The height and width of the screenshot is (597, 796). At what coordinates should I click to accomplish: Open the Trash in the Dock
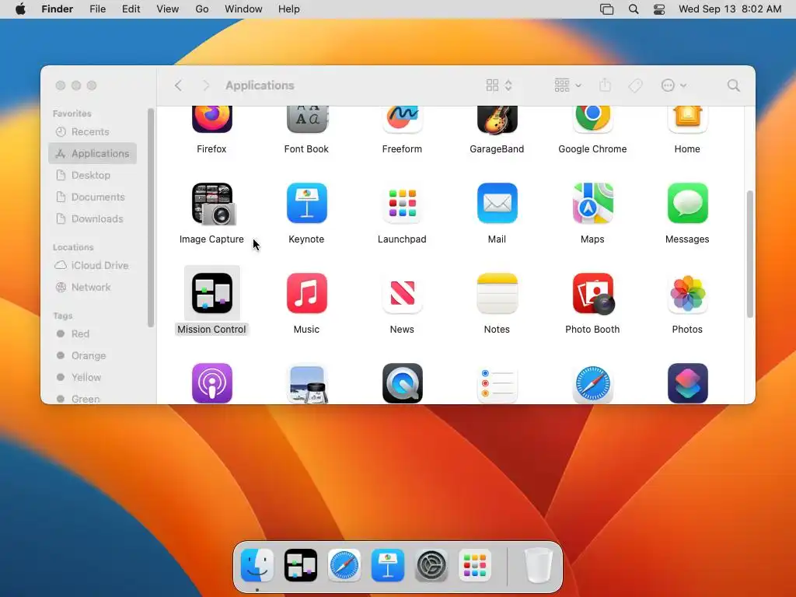click(538, 565)
